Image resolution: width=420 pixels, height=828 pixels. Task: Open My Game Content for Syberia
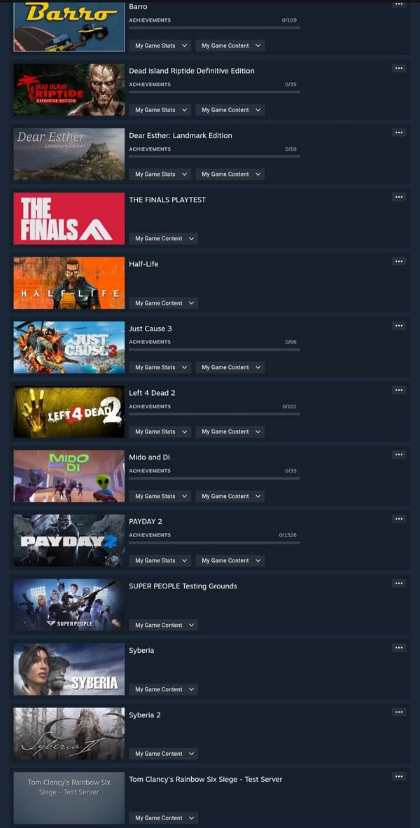tap(164, 689)
